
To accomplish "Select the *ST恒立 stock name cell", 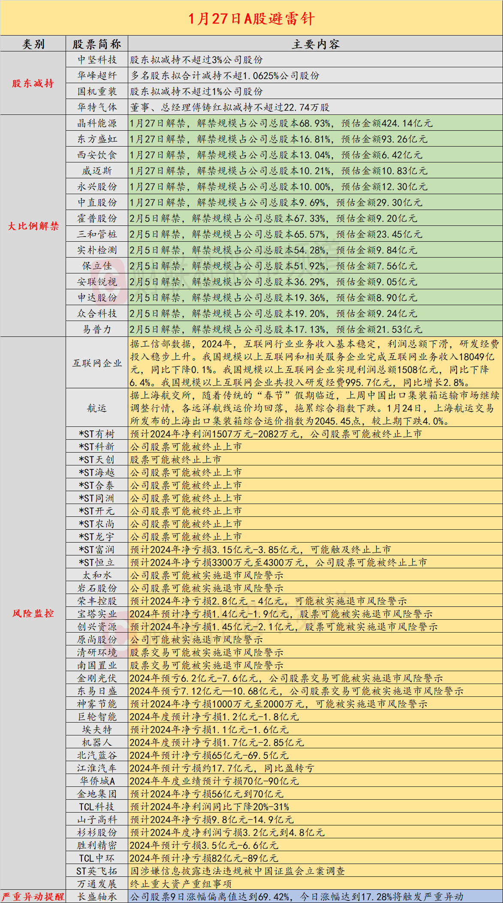I will [x=97, y=562].
